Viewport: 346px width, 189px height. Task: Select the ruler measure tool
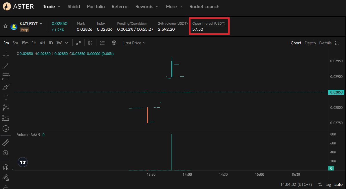6,143
